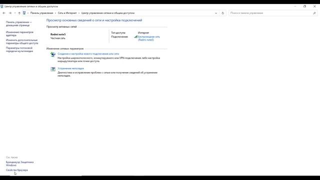
Task: Expand the address bar history dropdown
Action: [216, 13]
